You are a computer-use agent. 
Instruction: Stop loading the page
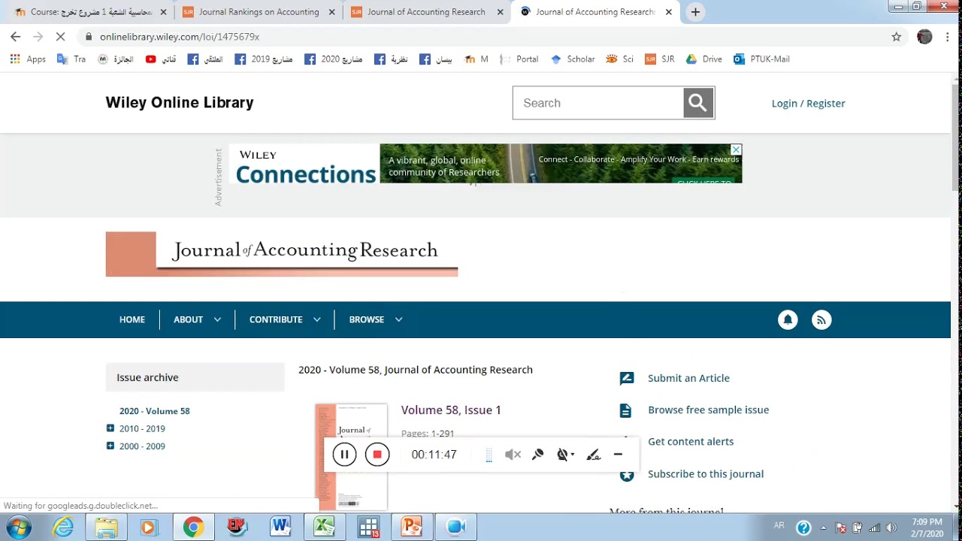pyautogui.click(x=61, y=36)
